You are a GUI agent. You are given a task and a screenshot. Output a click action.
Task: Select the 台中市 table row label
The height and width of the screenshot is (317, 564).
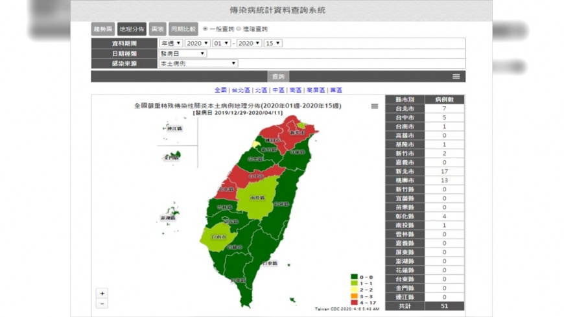click(x=405, y=118)
